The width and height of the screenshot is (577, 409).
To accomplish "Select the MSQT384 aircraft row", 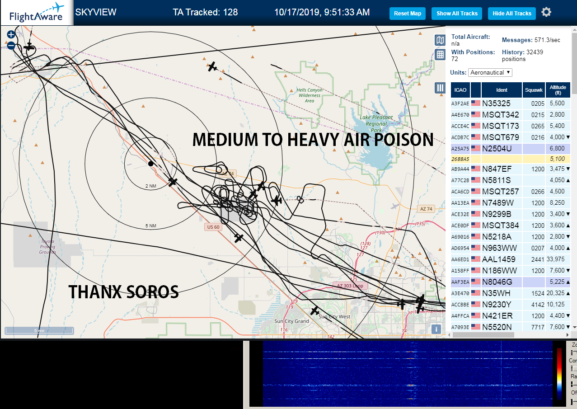I will coord(511,225).
